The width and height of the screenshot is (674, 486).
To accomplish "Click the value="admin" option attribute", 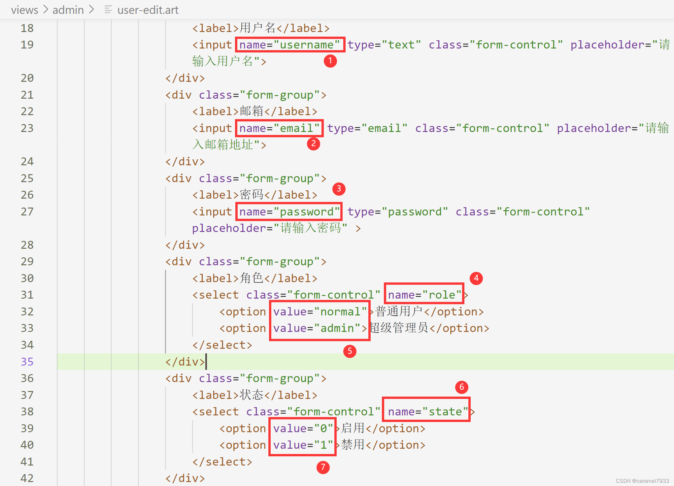I will click(x=317, y=328).
